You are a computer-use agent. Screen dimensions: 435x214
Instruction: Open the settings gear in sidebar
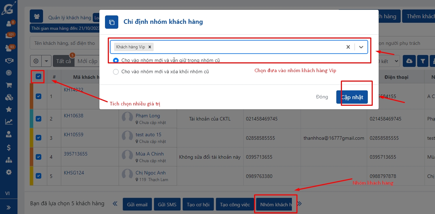pos(9,172)
